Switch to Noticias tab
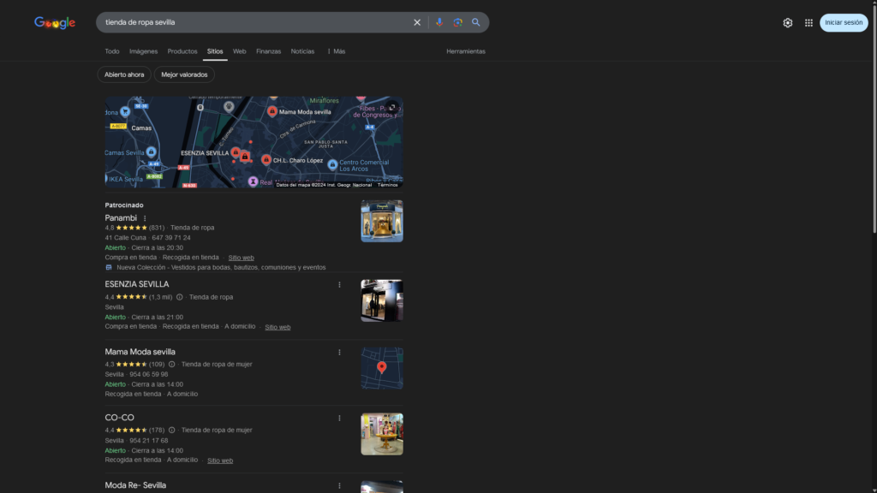This screenshot has height=493, width=877. pyautogui.click(x=302, y=51)
